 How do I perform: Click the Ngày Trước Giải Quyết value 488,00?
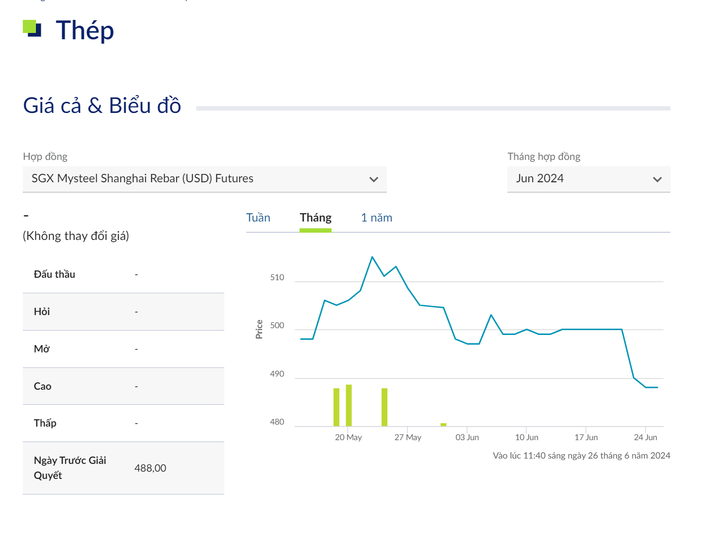coord(150,468)
